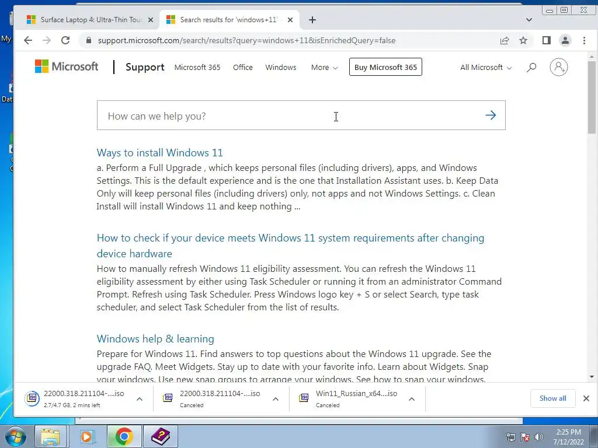This screenshot has height=448, width=598.
Task: Open the Windows Start button
Action: pos(16,436)
